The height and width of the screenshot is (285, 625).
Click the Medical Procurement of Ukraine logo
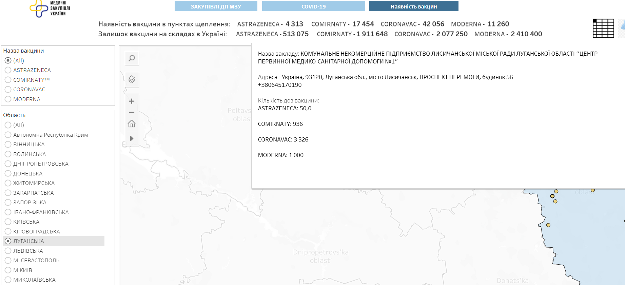[50, 8]
